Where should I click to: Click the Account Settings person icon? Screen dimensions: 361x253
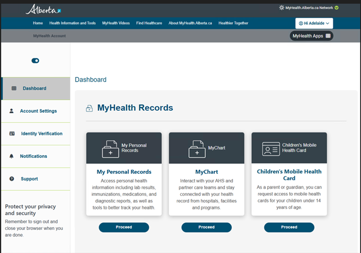click(12, 111)
